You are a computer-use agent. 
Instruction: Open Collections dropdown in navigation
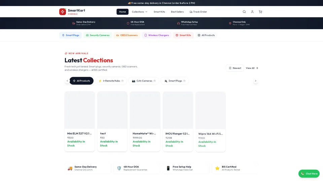point(140,12)
